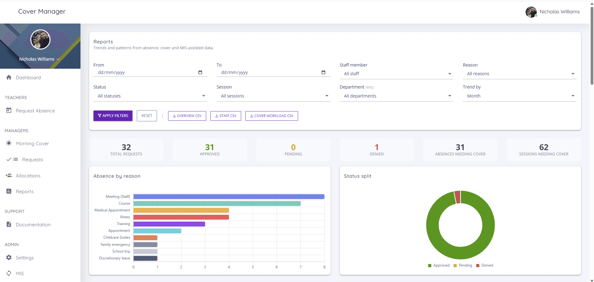Viewport: 594px width, 282px height.
Task: Open the Staff member dropdown
Action: click(397, 74)
